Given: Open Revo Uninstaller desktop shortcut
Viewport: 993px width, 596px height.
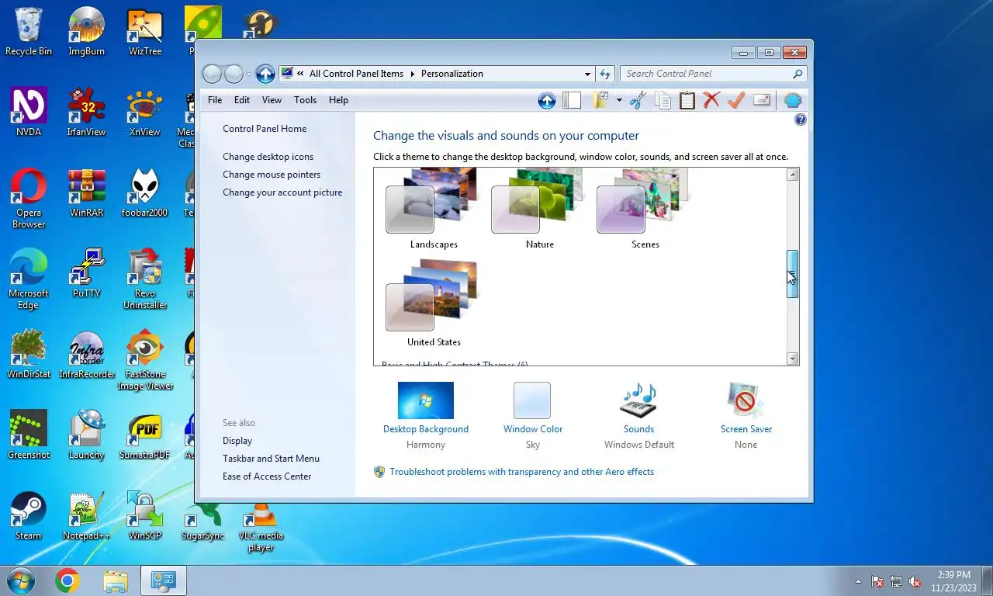Looking at the screenshot, I should click(145, 279).
